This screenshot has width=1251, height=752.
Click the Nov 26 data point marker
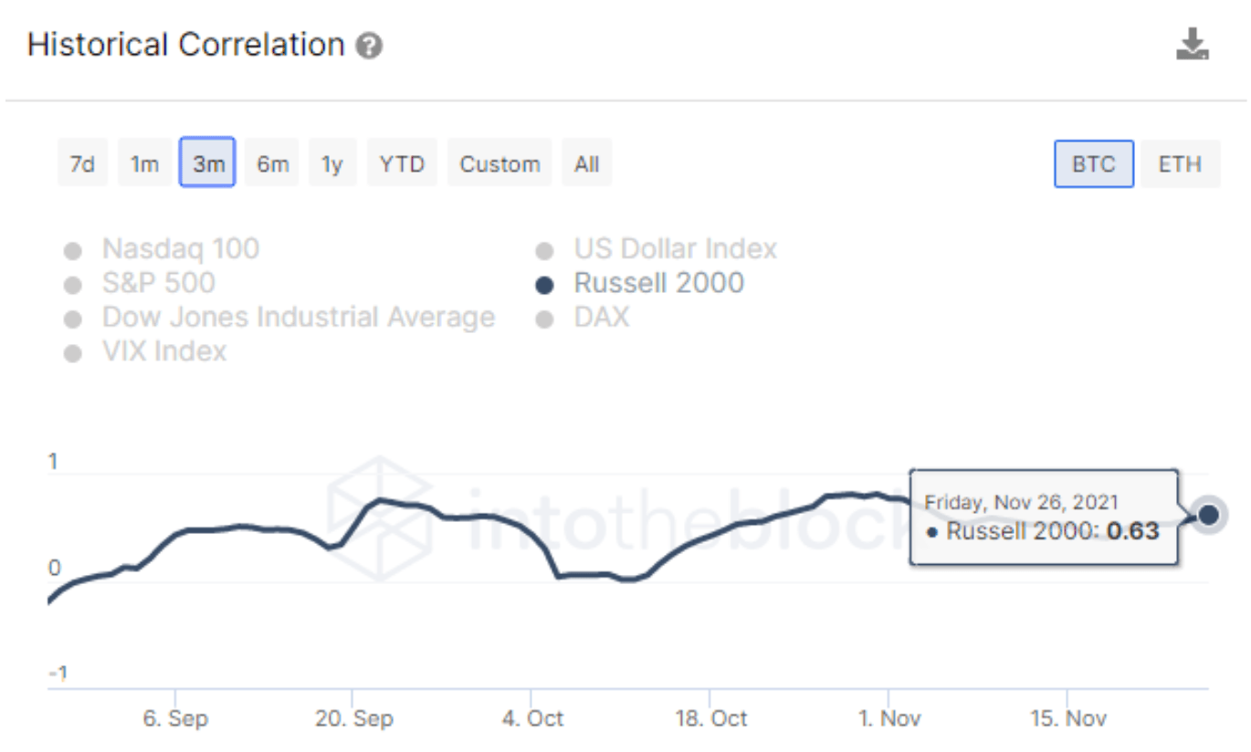[x=1209, y=515]
